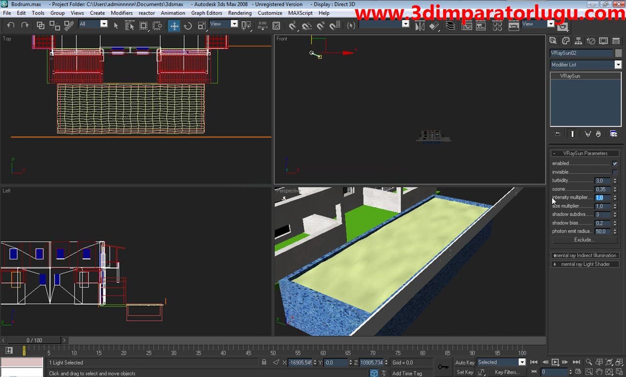Switch to the Modify command panel tab

pyautogui.click(x=566, y=41)
